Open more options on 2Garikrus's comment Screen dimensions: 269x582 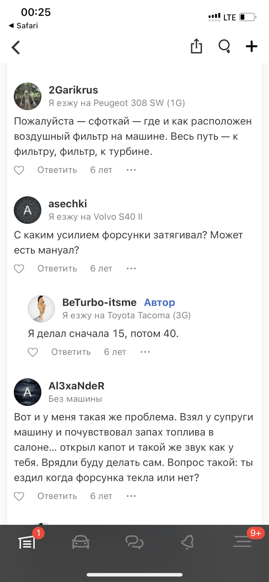point(131,170)
